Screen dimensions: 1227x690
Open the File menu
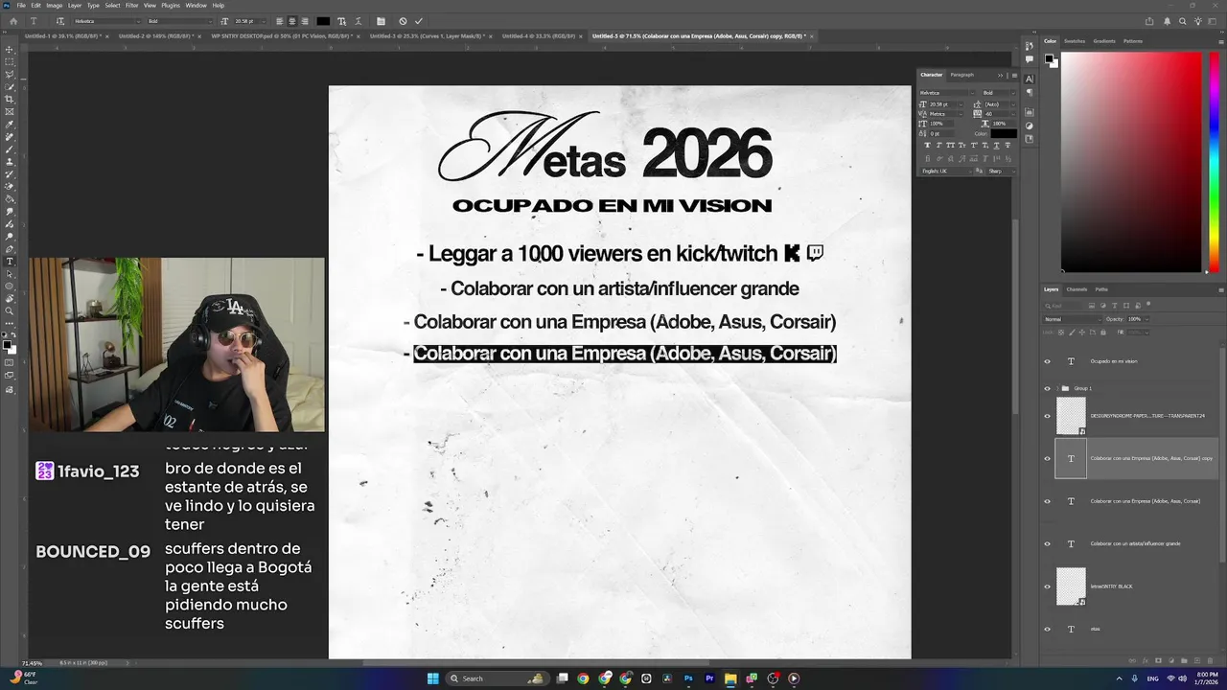click(21, 5)
